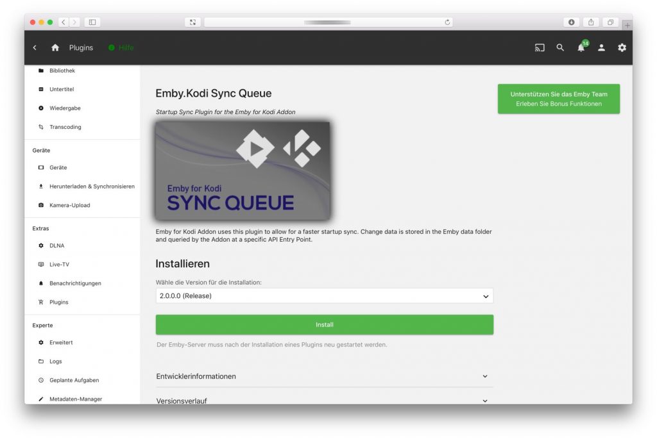
Task: Open the Hilfe help link
Action: [x=121, y=47]
